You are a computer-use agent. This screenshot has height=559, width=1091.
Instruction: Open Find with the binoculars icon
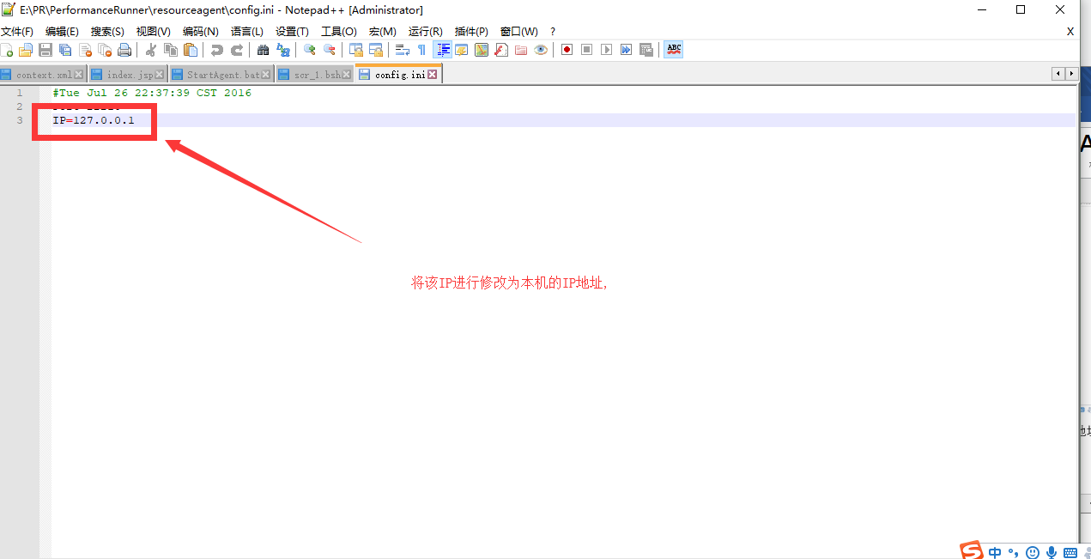click(x=264, y=50)
